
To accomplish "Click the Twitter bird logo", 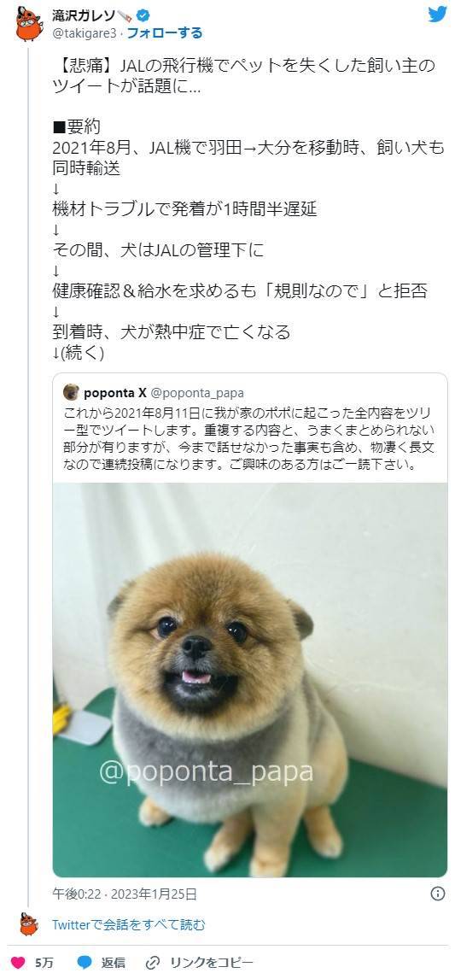I will click(x=438, y=15).
